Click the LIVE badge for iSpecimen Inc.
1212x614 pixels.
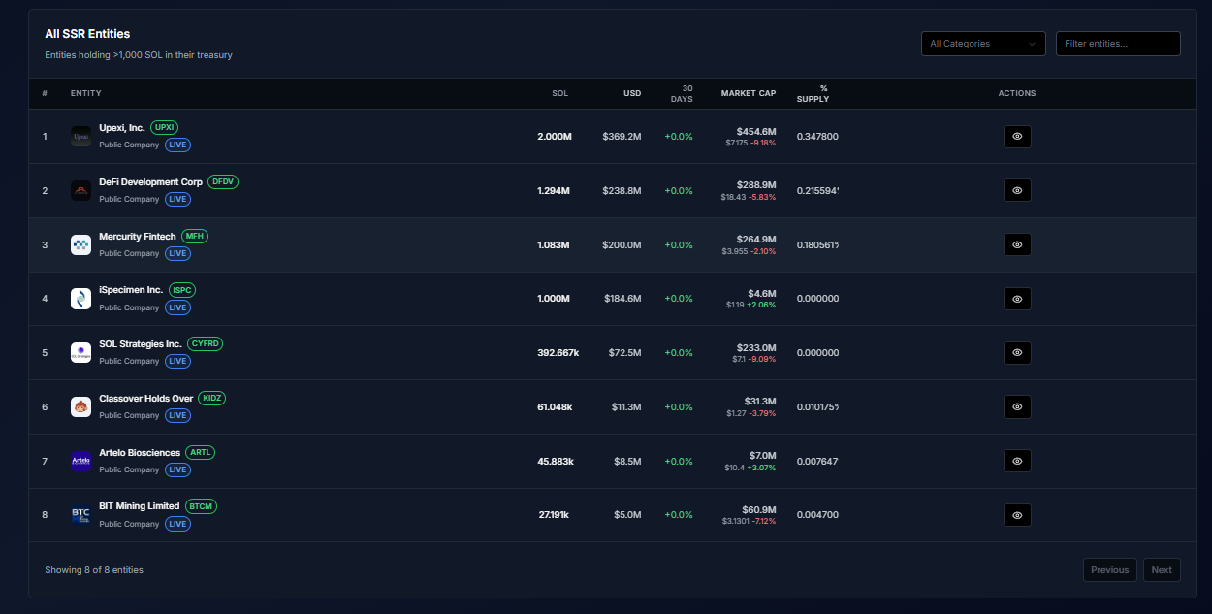point(177,307)
